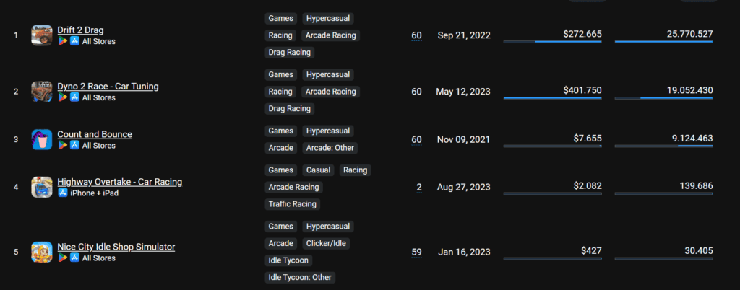Follow the Count and Bounce link

(x=95, y=134)
